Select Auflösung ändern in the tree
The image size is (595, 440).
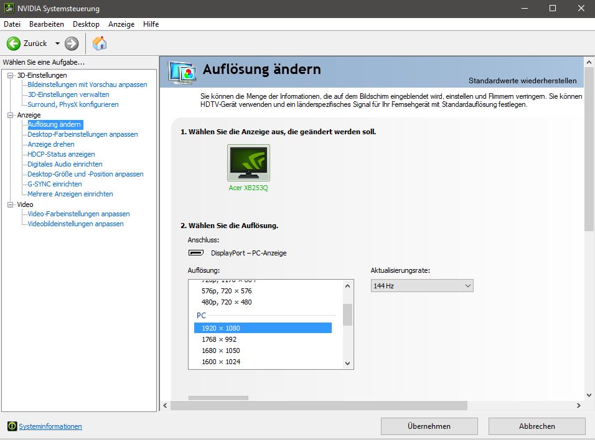pos(55,124)
